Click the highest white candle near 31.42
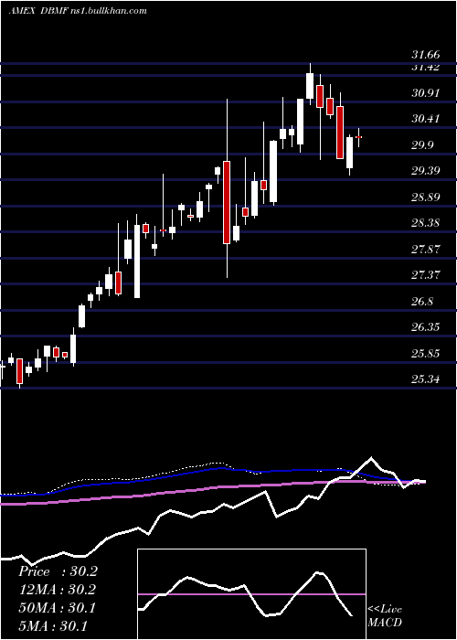Screen dimensions: 457x640 pos(310,86)
